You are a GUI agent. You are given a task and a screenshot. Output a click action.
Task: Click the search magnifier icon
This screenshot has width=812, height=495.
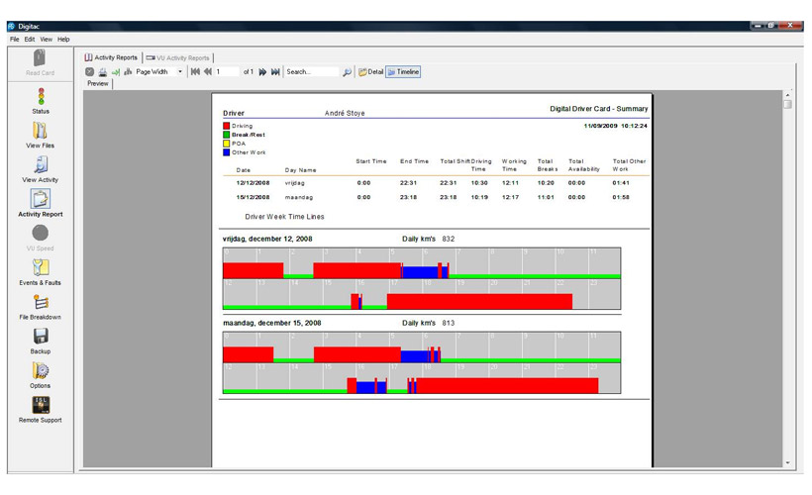[x=347, y=72]
